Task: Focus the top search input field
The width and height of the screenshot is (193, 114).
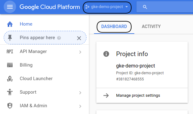Action: coord(165,7)
